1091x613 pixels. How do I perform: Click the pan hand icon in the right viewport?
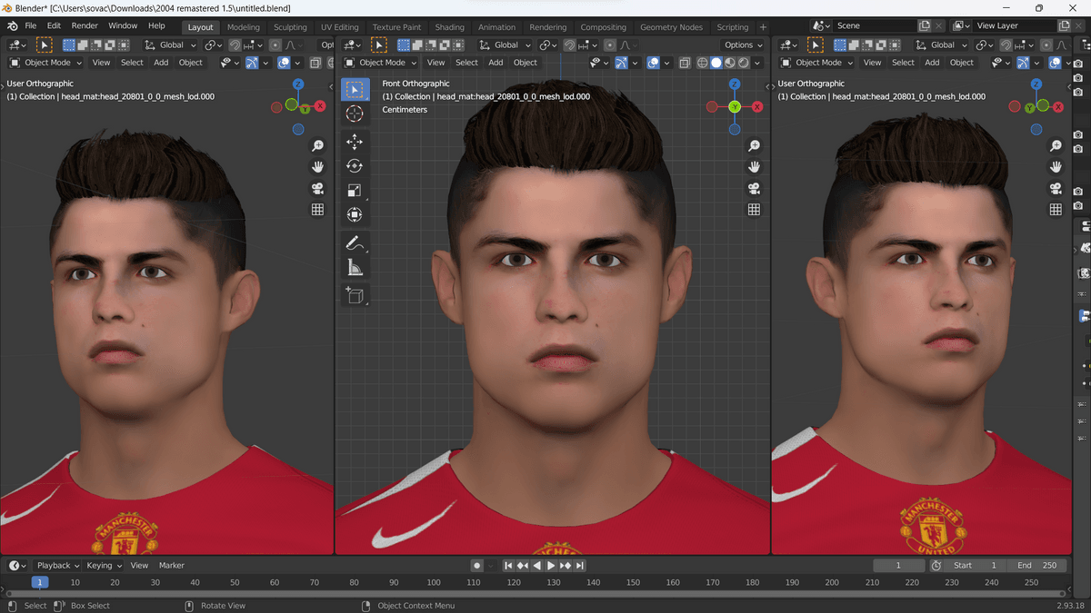pos(1056,167)
